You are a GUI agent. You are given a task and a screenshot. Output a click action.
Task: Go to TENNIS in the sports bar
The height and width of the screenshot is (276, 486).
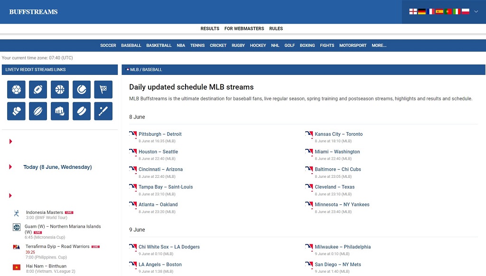(x=197, y=46)
